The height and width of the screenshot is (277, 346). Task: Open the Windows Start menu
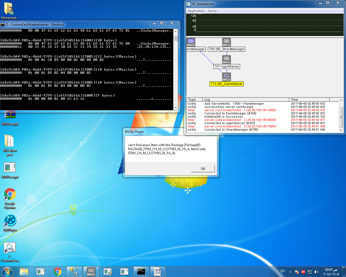pos(7,272)
